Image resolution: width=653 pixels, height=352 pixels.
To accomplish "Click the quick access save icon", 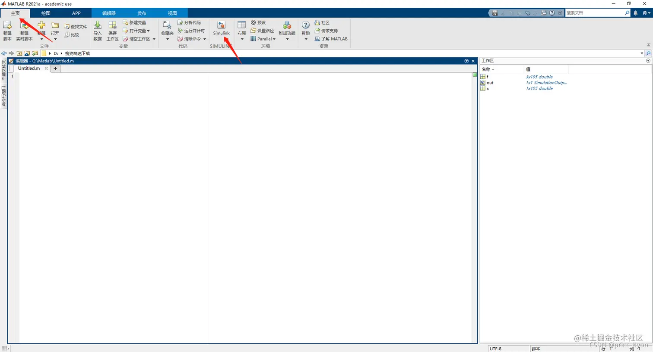I will coord(495,13).
